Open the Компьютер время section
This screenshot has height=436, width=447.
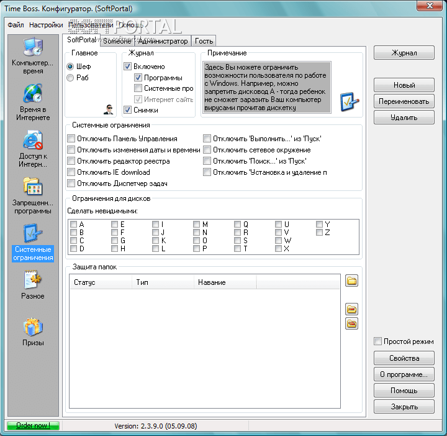33,56
